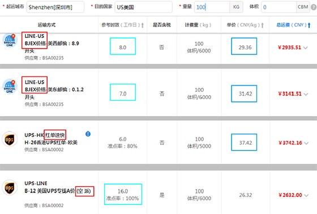Click the 体积/5000 text in UPS-HK row
317x214 pixels.
(199, 146)
